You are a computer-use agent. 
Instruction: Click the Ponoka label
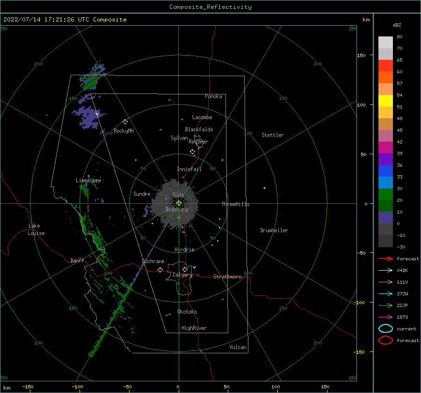click(x=213, y=96)
